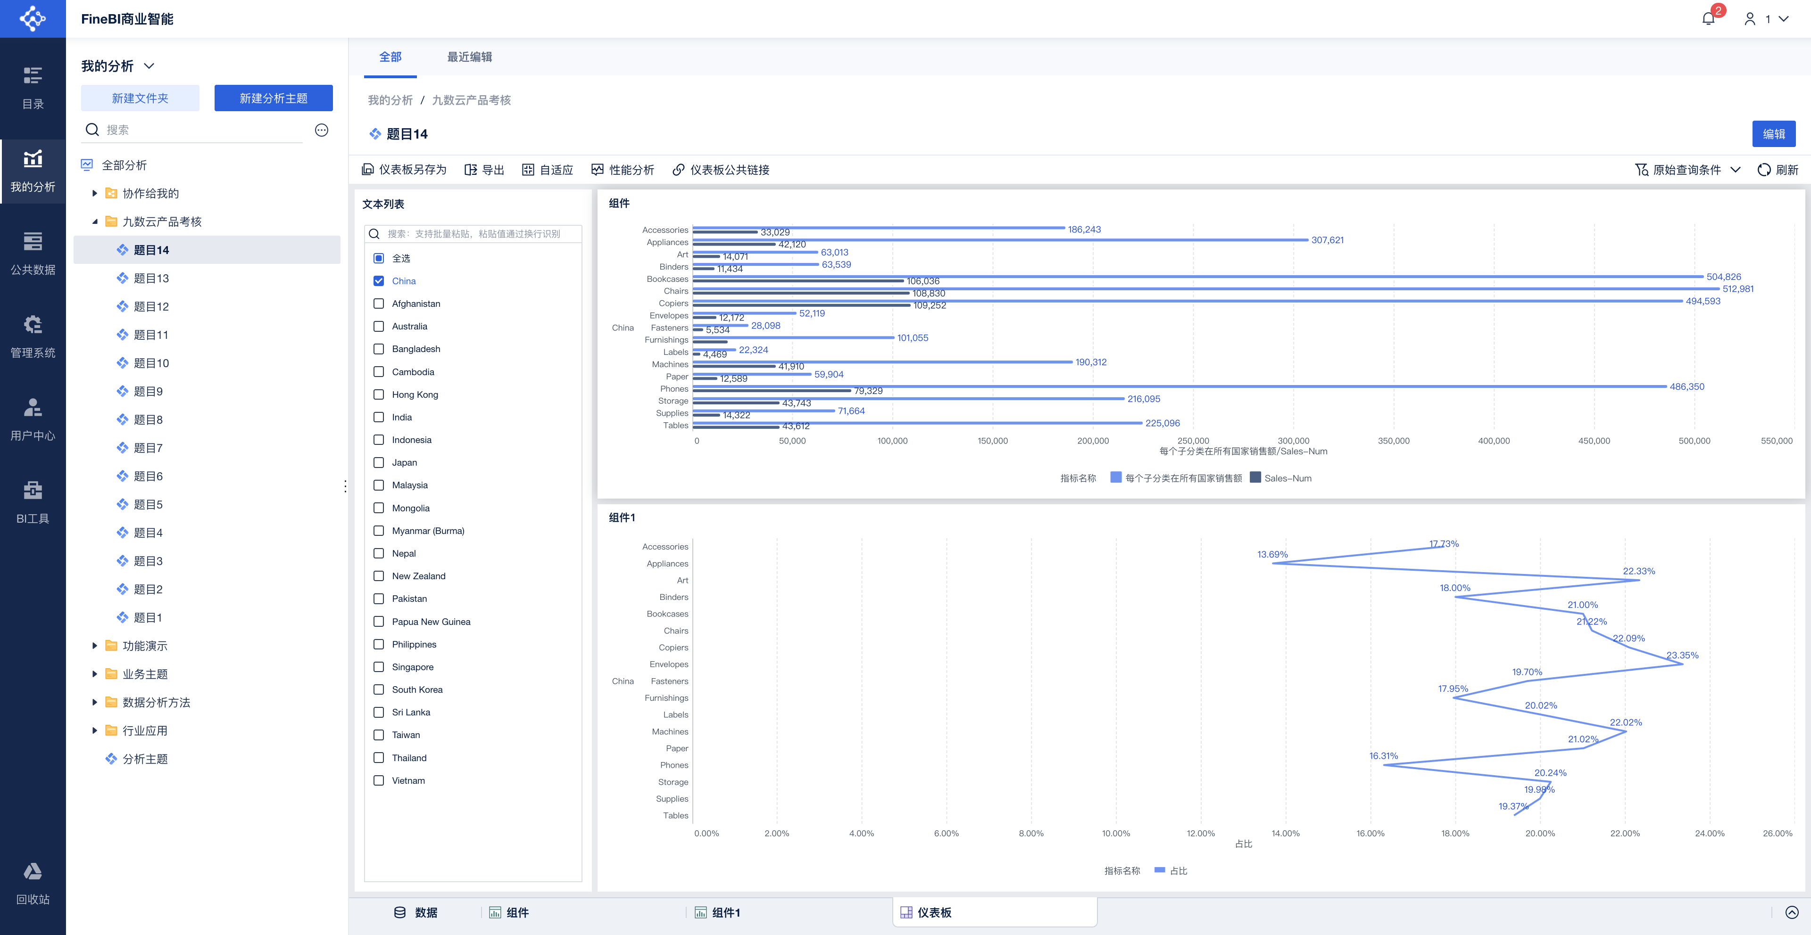Toggle the 全选 checkbox

tap(379, 259)
